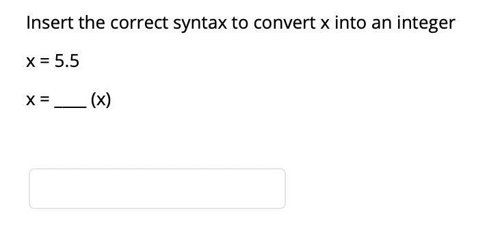Click the answer input field
The image size is (502, 246).
157,189
